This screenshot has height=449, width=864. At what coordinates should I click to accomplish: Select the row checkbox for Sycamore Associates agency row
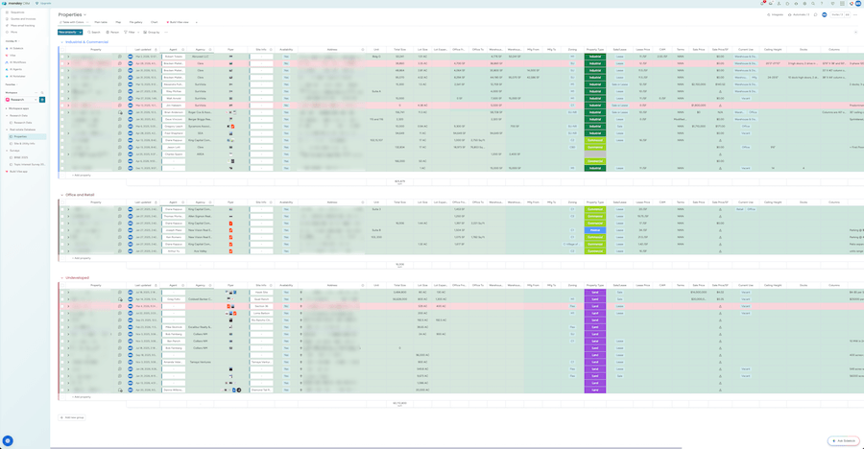[x=62, y=126]
